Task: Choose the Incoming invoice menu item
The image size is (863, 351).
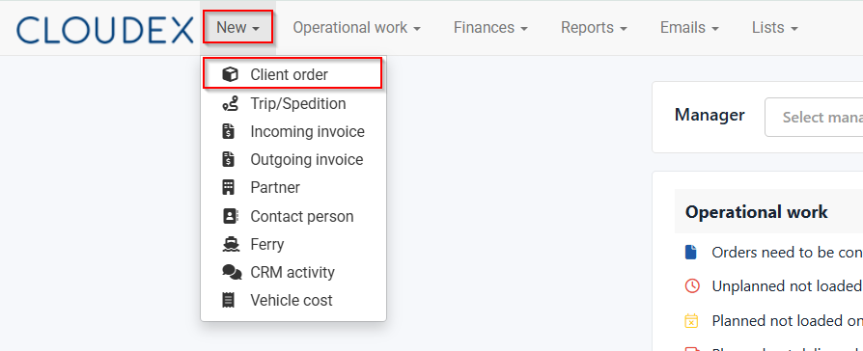Action: (293, 131)
